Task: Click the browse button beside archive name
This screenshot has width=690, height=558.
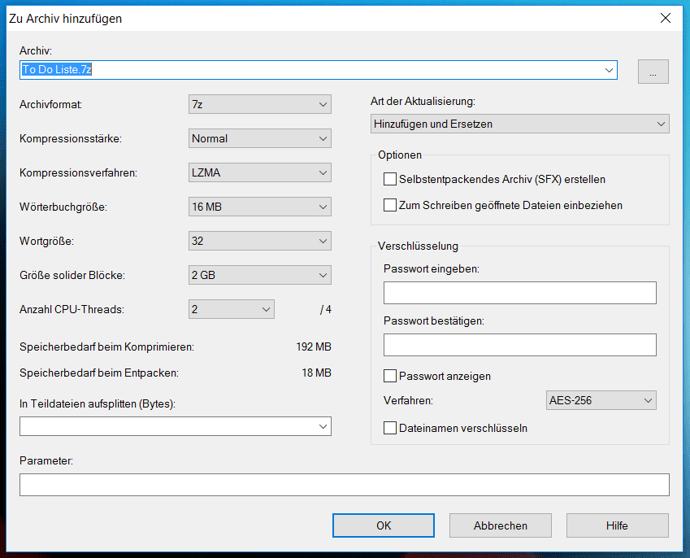Action: coord(653,72)
